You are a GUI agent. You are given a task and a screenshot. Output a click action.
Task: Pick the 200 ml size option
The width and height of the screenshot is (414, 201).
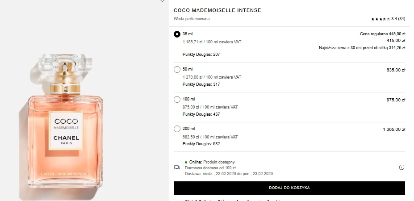point(177,129)
